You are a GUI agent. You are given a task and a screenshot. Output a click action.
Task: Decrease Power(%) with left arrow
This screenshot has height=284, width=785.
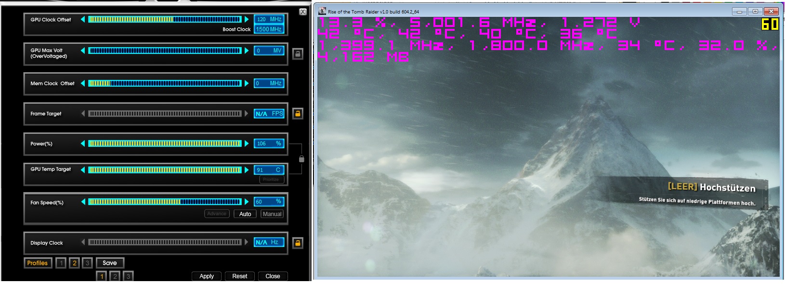coord(83,143)
